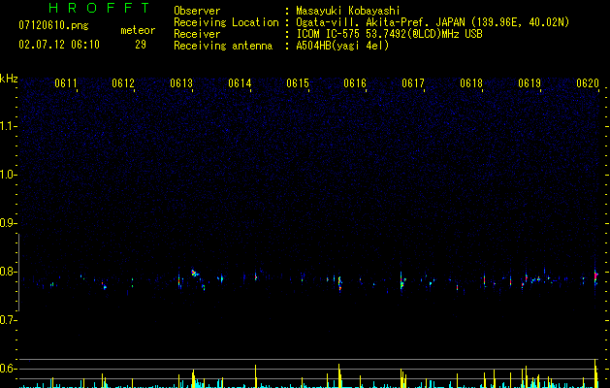Click the 0.8 kHz axis label
Screen dimensions: 610x388
pos(7,272)
